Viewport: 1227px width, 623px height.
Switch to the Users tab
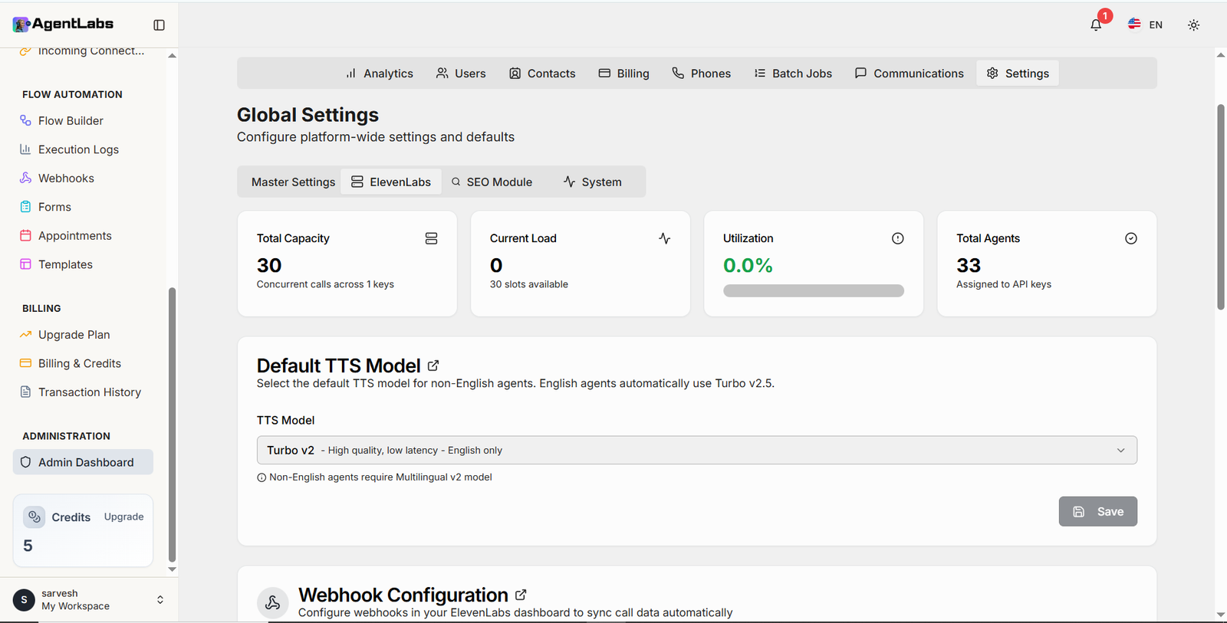click(461, 74)
